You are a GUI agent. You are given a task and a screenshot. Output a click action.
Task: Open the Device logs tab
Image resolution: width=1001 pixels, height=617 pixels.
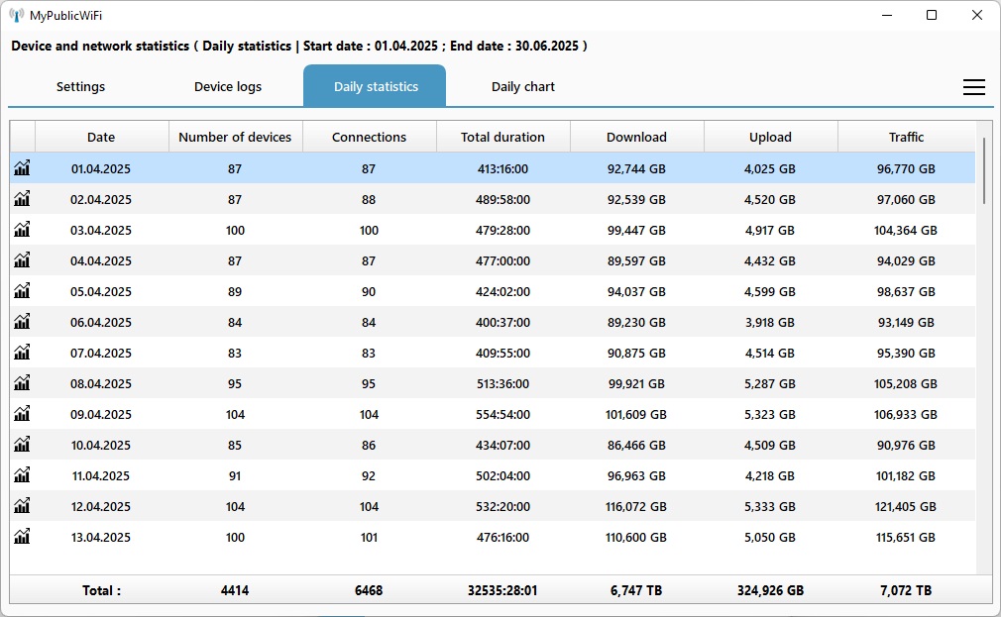click(228, 87)
